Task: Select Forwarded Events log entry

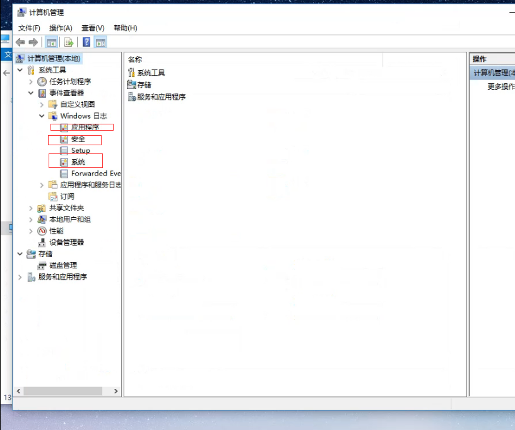Action: [96, 174]
